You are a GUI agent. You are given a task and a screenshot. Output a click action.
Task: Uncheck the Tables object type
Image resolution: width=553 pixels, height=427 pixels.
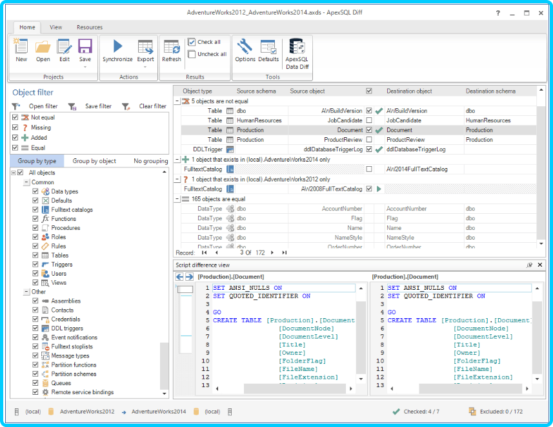[x=35, y=255]
